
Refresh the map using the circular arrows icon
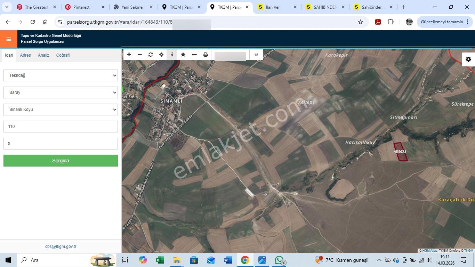[x=151, y=55]
